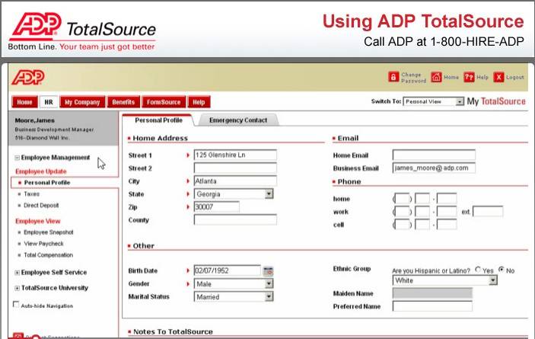The image size is (535, 339).
Task: Click the Logout X icon
Action: click(498, 77)
